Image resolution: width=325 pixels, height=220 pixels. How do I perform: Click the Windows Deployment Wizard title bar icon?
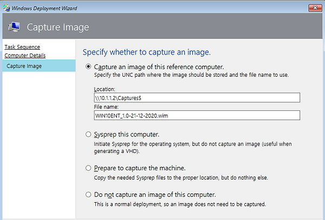pos(6,8)
